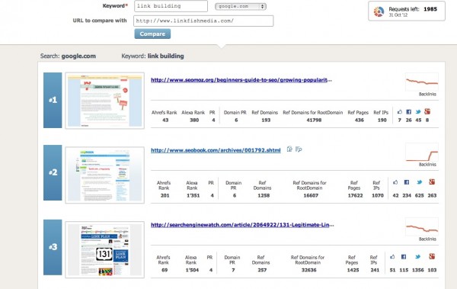Image resolution: width=457 pixels, height=289 pixels.
Task: Click the 'Search: google.com' label
Action: 68,56
